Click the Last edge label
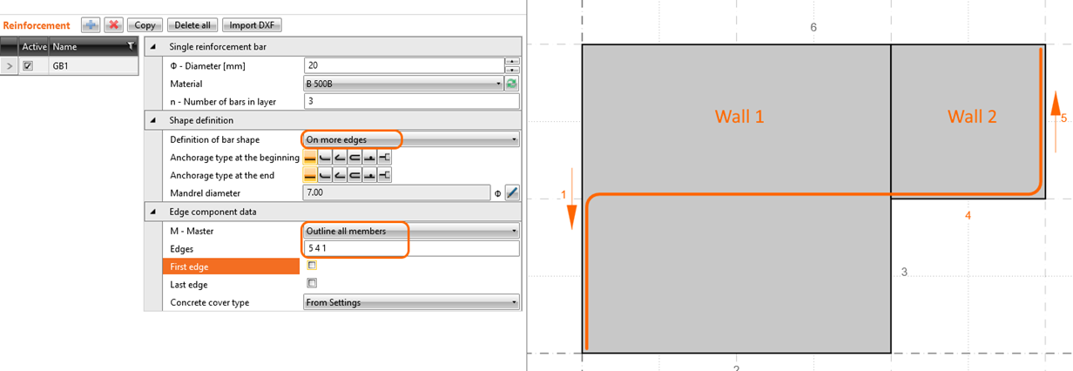 (x=188, y=284)
